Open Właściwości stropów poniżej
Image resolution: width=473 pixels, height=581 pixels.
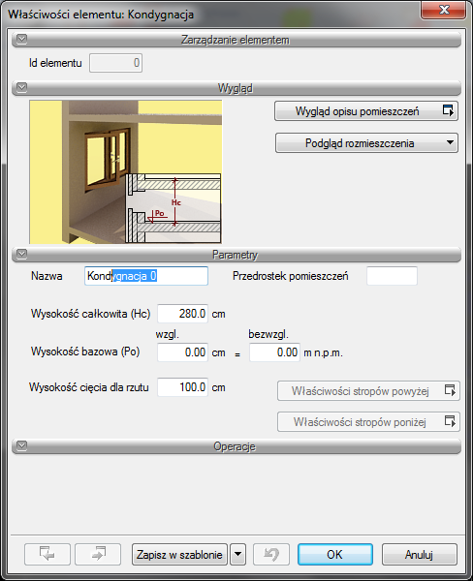[x=368, y=421]
